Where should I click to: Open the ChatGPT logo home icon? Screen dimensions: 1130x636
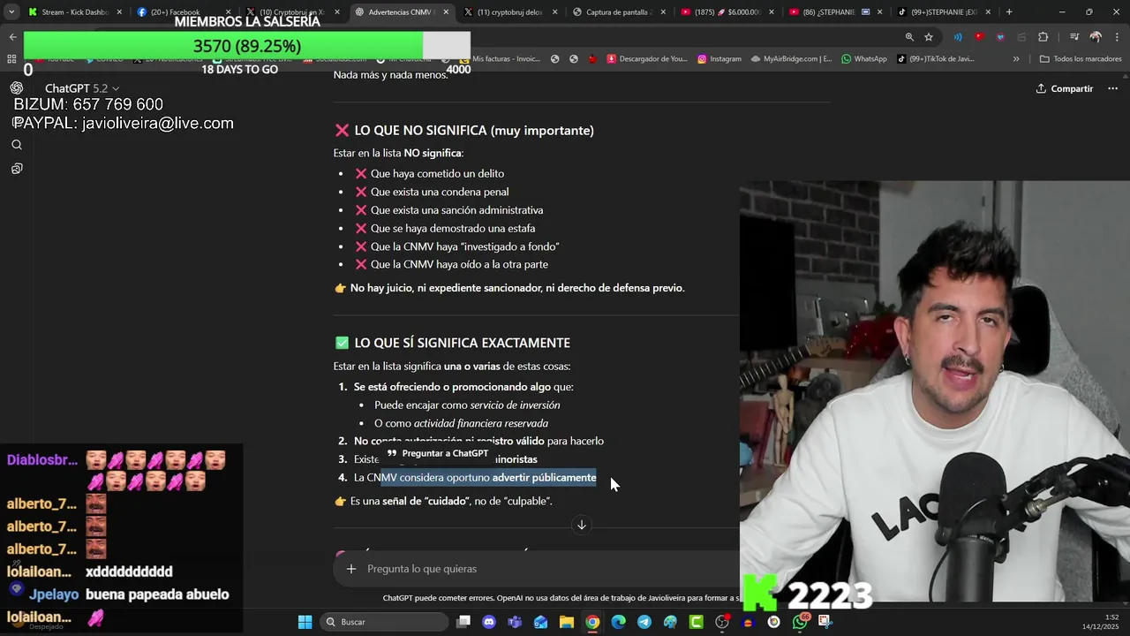[17, 88]
